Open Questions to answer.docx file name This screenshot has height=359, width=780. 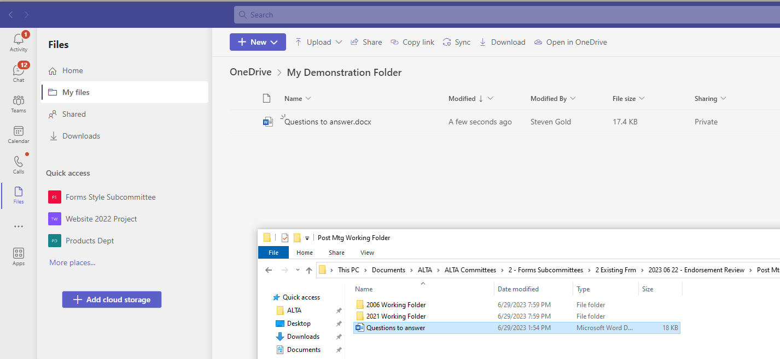(328, 122)
